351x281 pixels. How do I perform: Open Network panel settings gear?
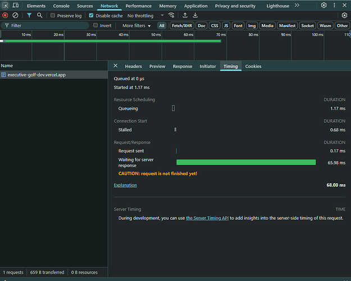click(x=344, y=16)
